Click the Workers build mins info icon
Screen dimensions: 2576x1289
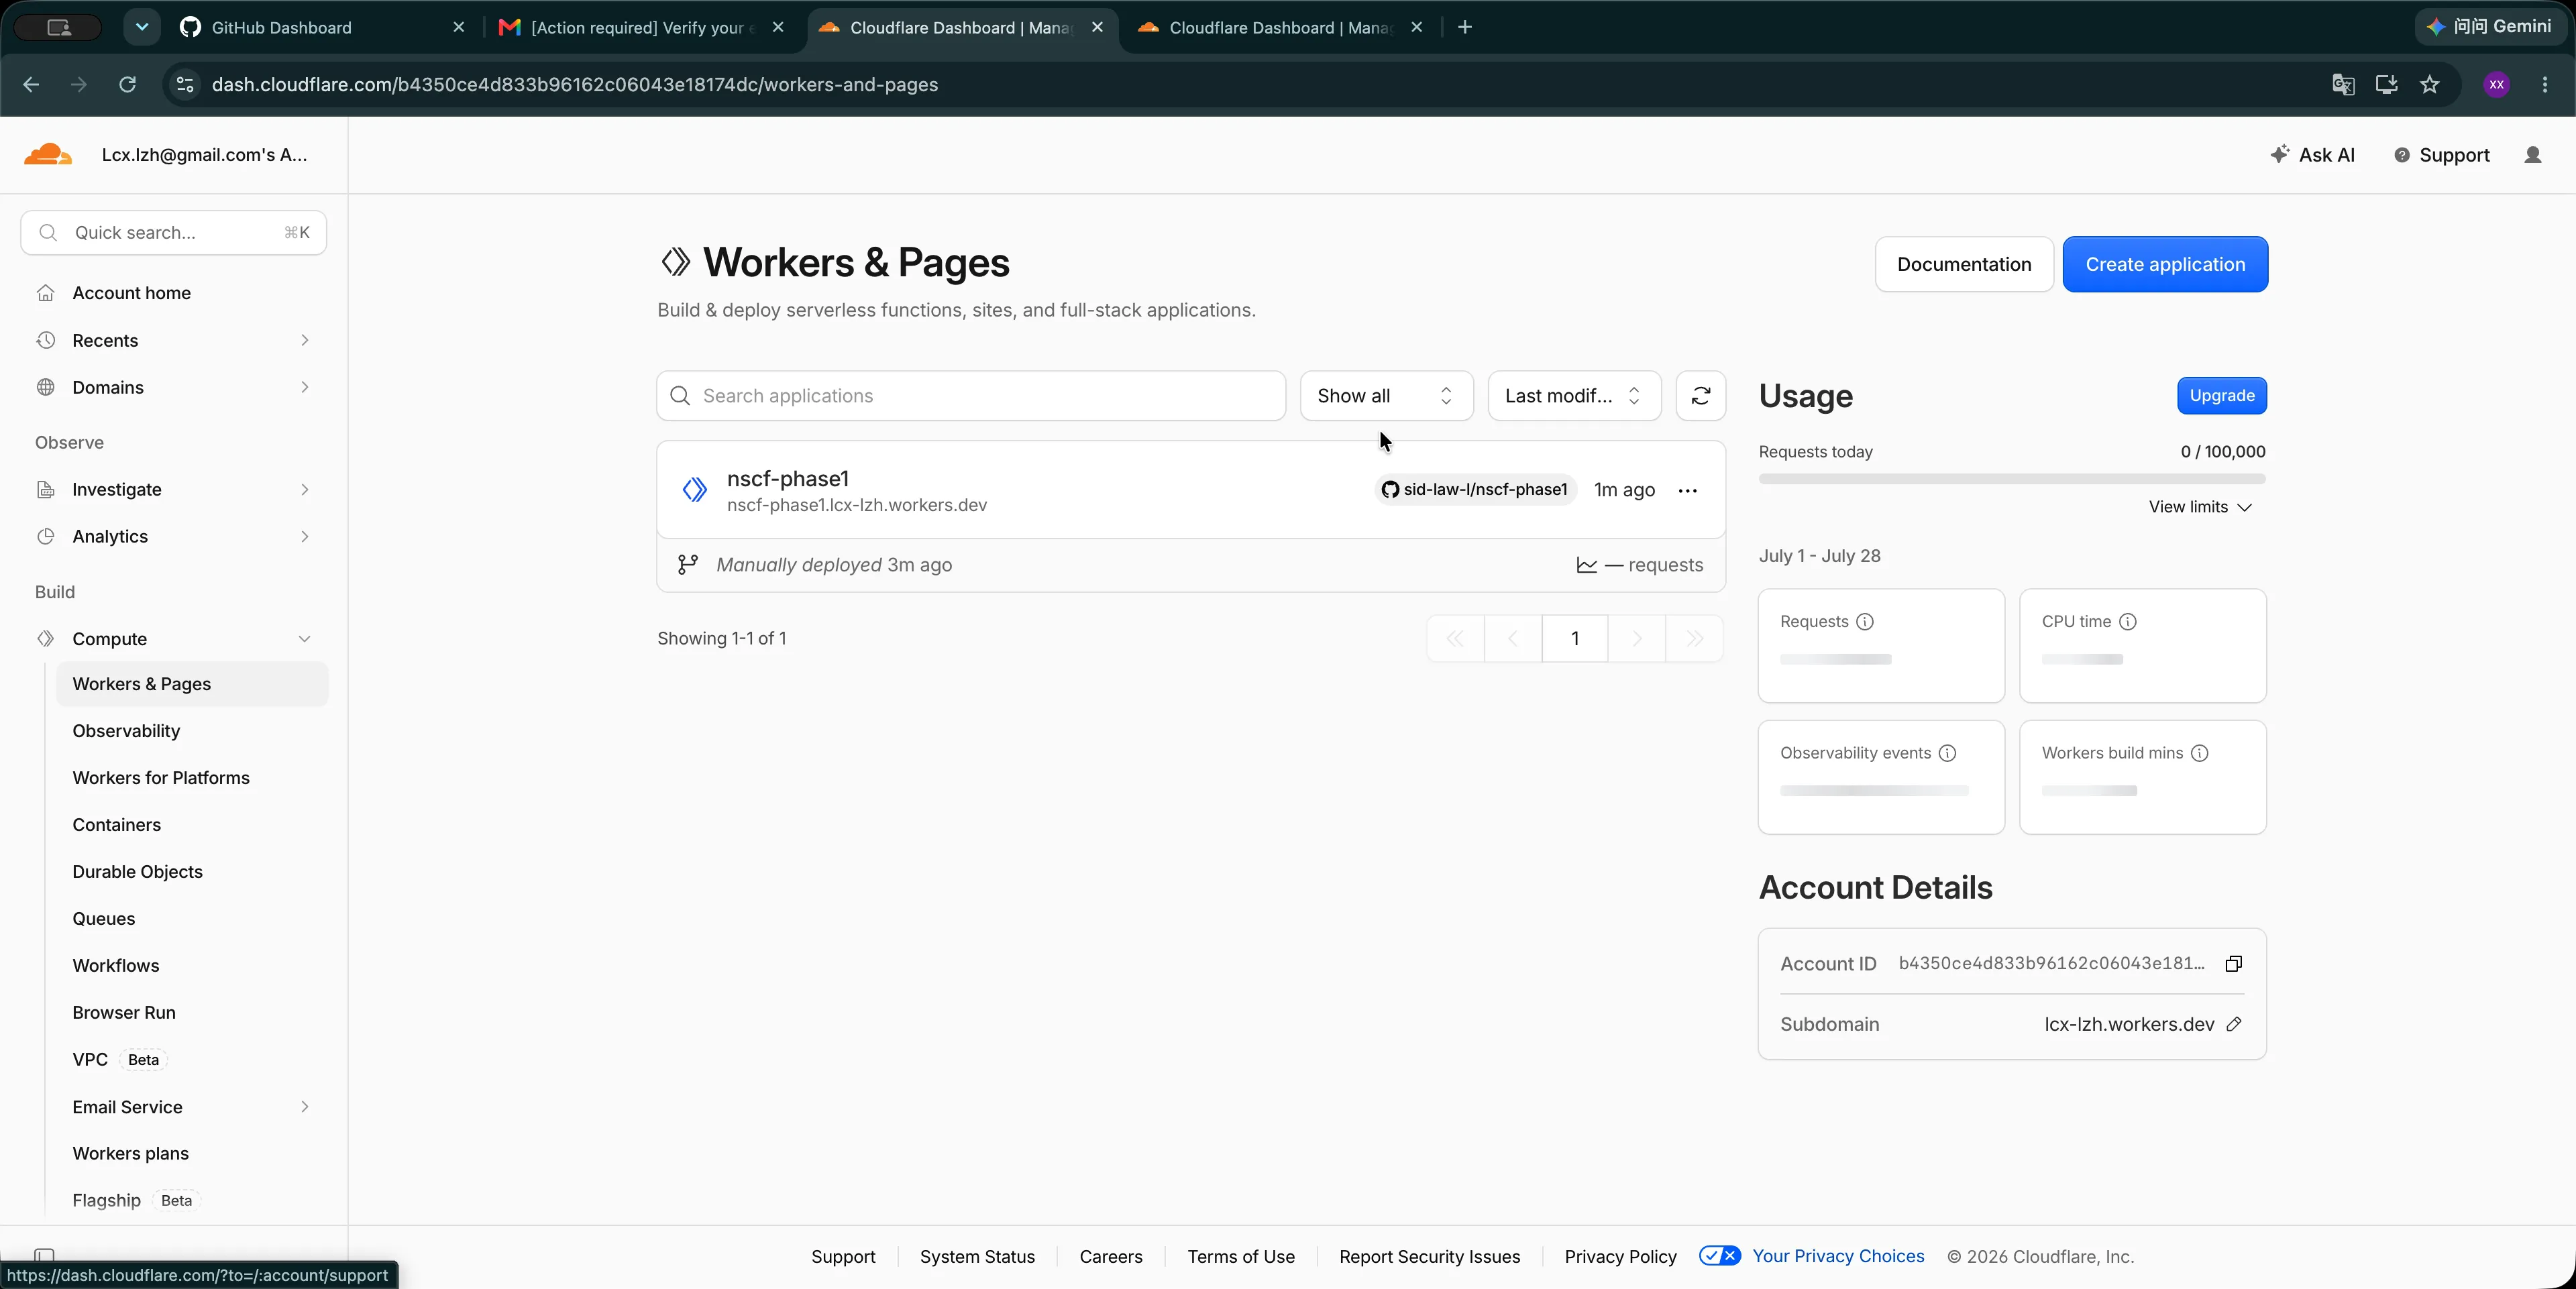click(x=2199, y=753)
